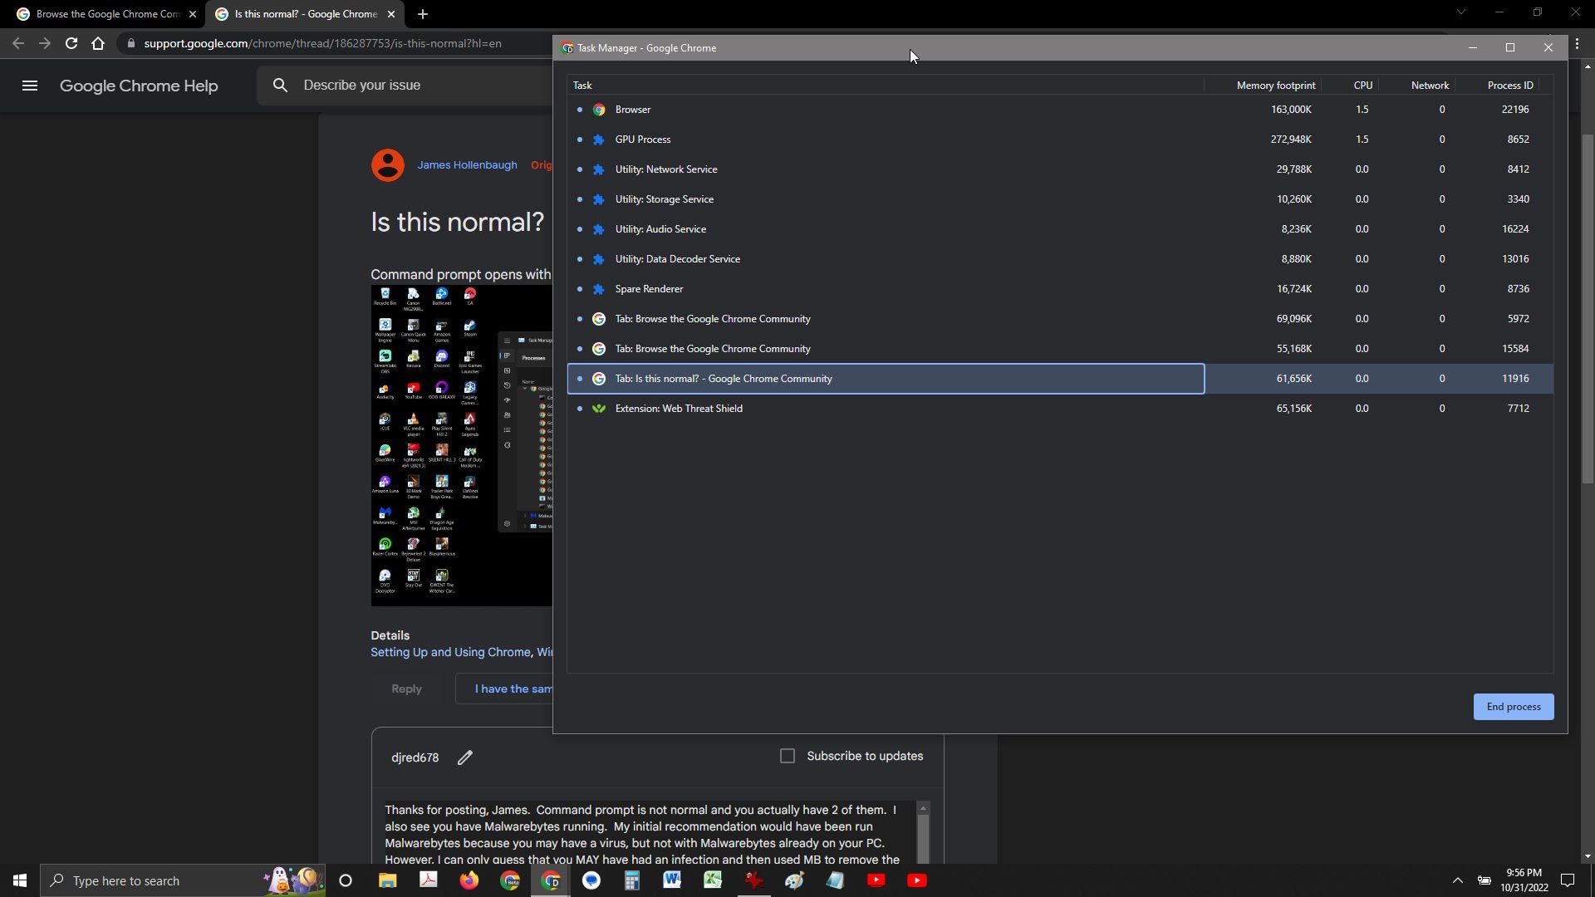Screen dimensions: 1595x897
Task: Click the page's vertical scrollbar
Action: 1588,307
